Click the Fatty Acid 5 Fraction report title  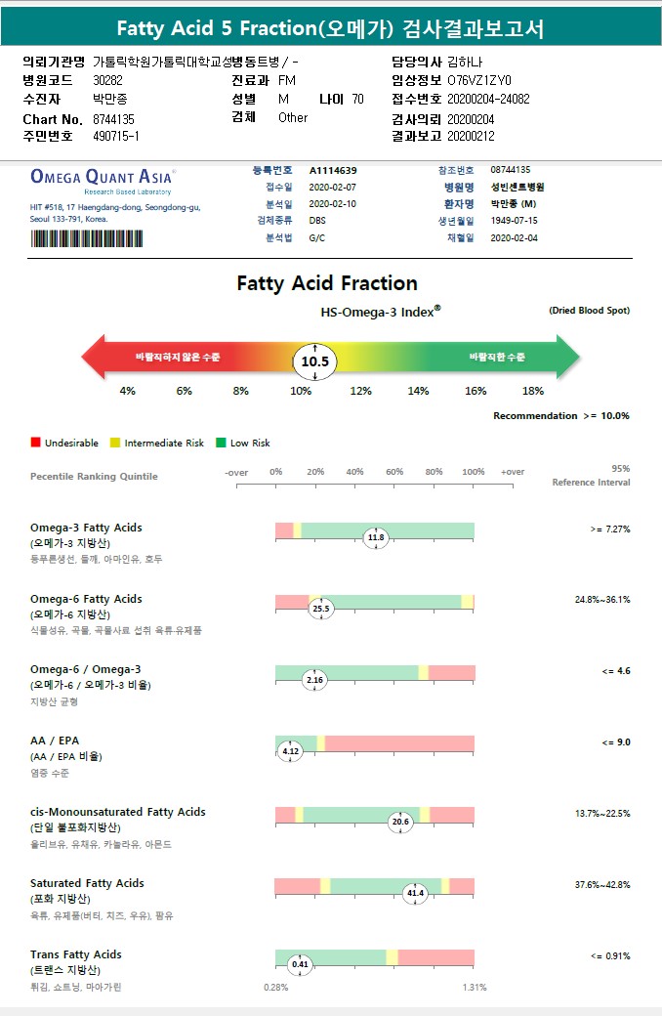coord(330,28)
